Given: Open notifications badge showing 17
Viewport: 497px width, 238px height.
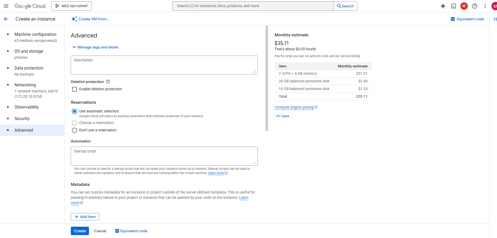Looking at the screenshot, I should click(464, 6).
